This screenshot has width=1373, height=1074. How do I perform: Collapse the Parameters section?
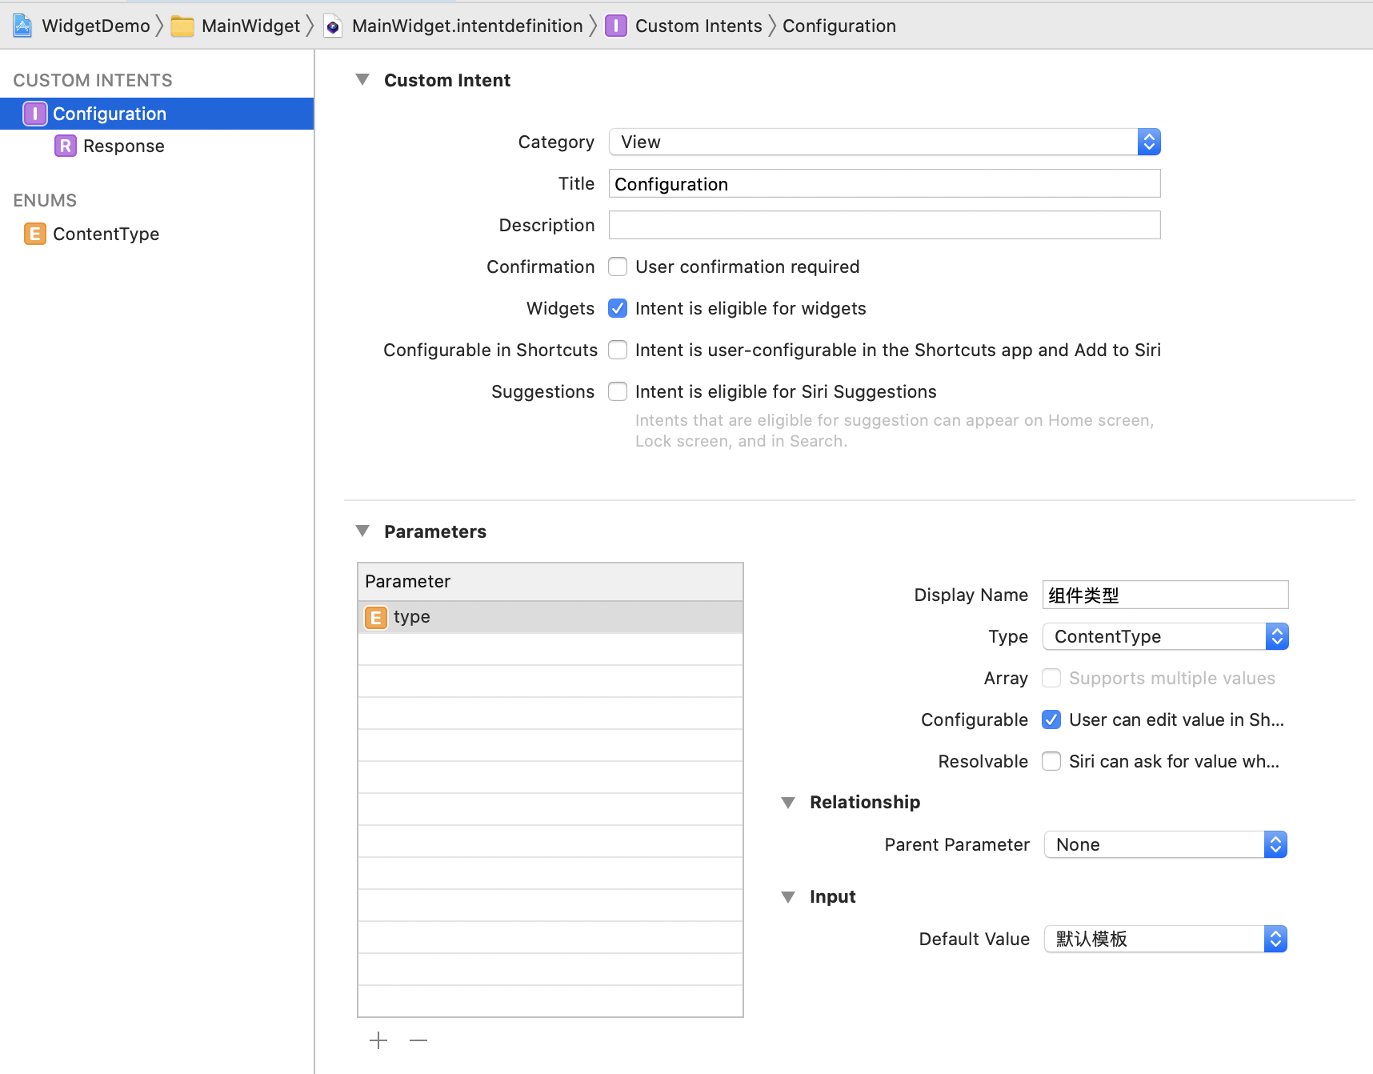point(362,531)
